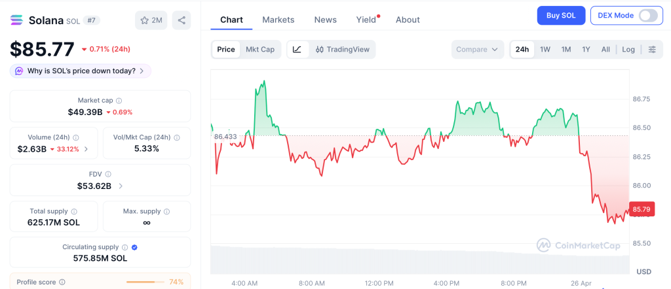The width and height of the screenshot is (671, 289).
Task: Toggle the DEX Mode switch
Action: pos(647,16)
